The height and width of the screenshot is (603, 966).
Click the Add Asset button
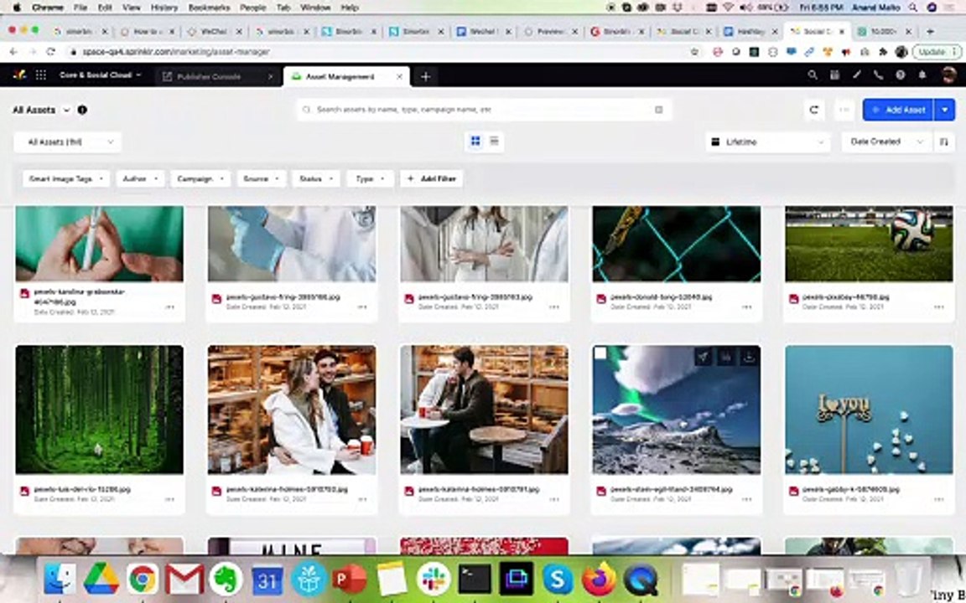pyautogui.click(x=899, y=110)
